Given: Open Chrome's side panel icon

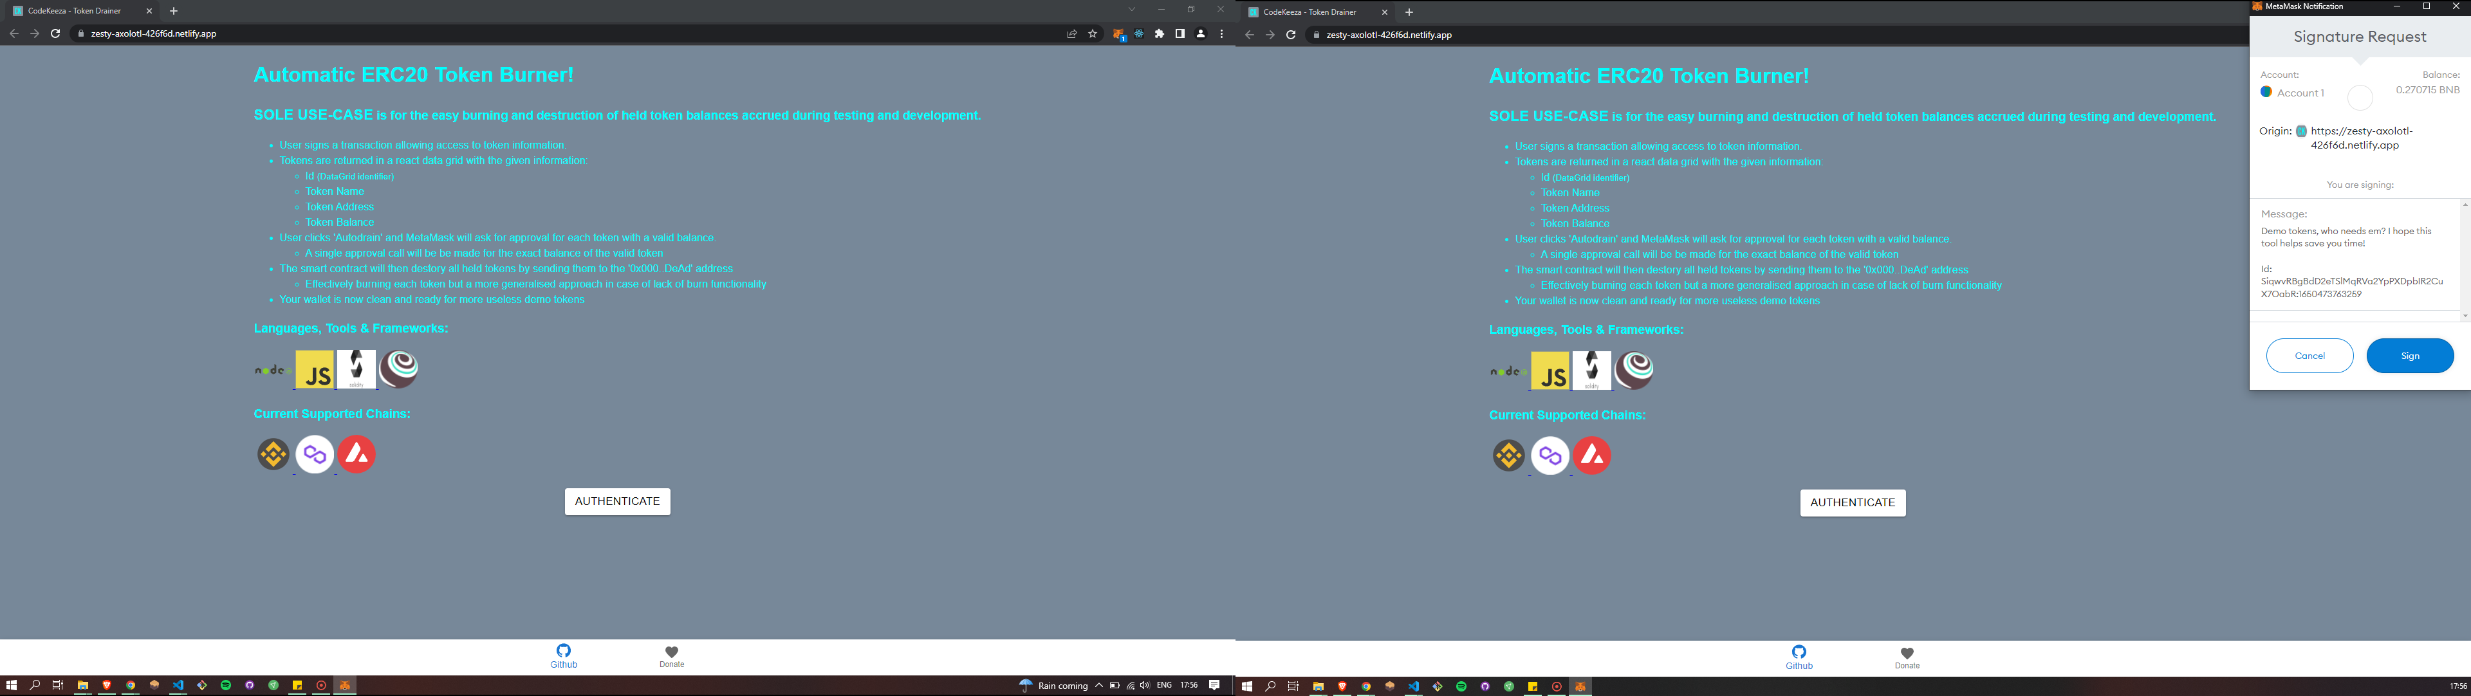Looking at the screenshot, I should (1180, 33).
